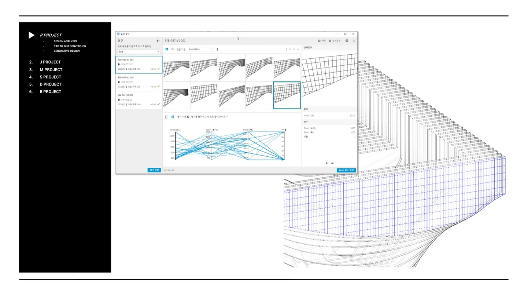Switch results to grid thumbnail view

click(x=167, y=49)
